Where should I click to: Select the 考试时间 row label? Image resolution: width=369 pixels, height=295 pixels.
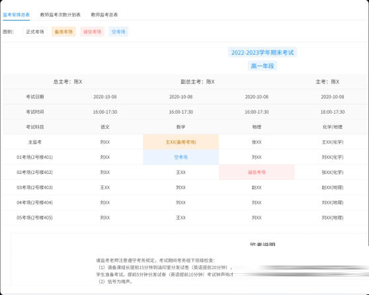click(x=35, y=112)
